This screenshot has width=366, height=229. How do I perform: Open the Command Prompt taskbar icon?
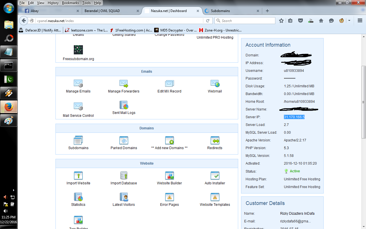coord(9,66)
